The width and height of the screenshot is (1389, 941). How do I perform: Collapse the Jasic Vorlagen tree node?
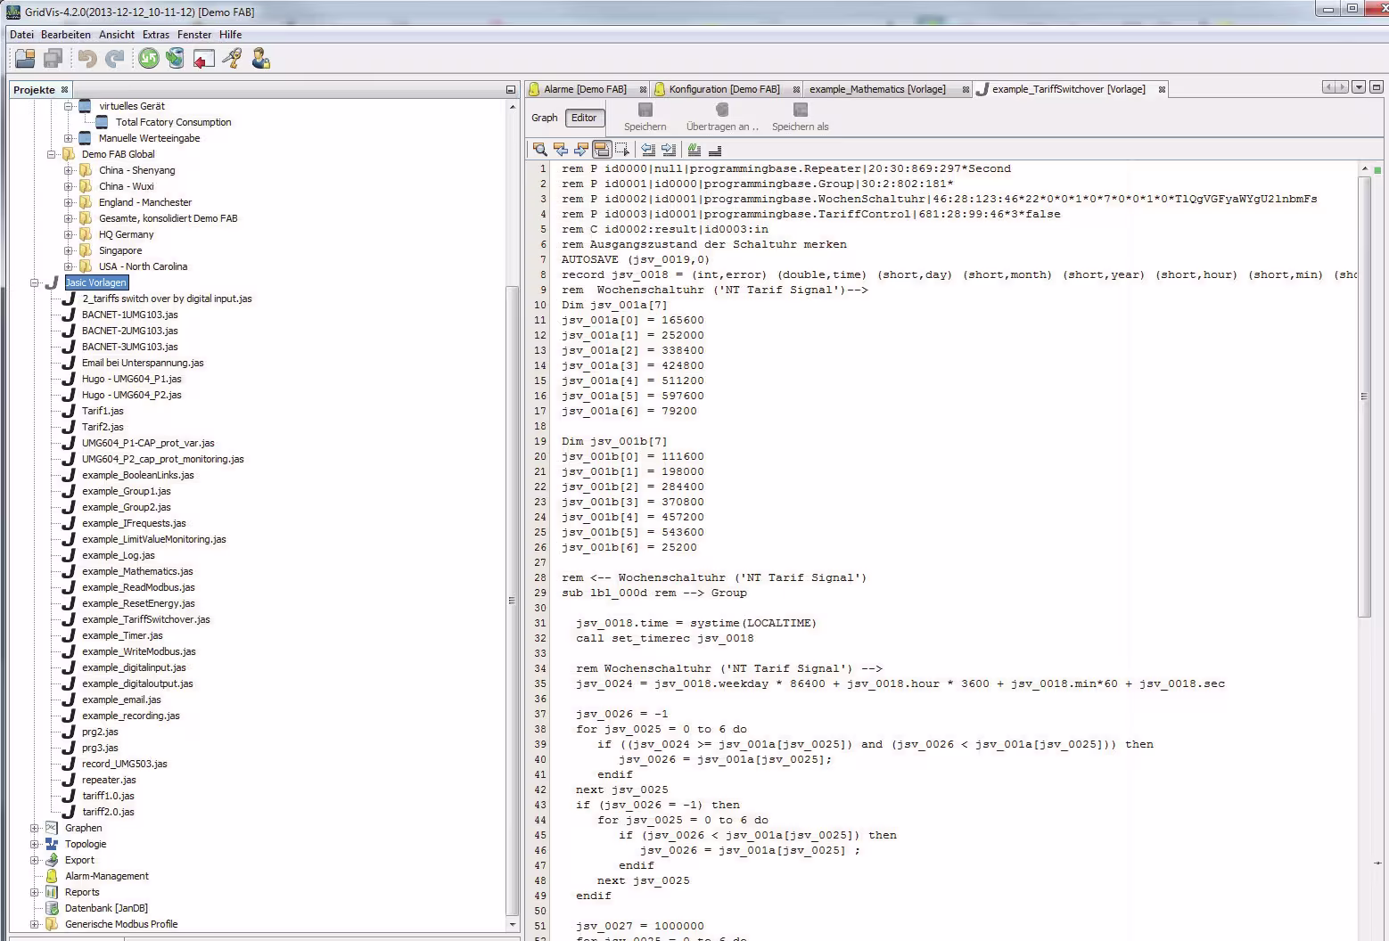[x=35, y=282]
